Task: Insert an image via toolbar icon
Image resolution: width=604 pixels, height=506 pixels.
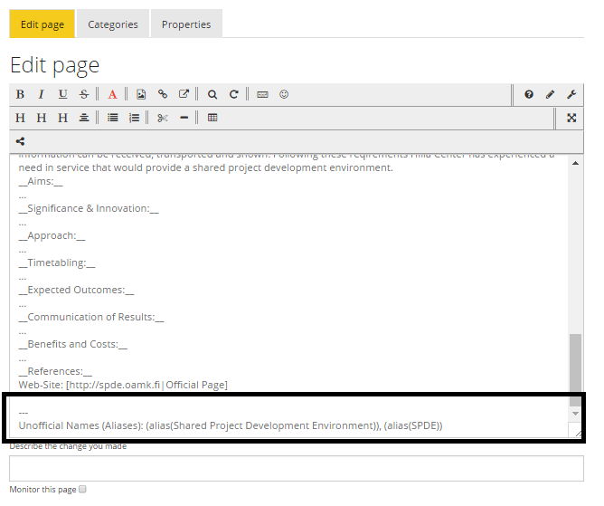Action: coord(141,94)
